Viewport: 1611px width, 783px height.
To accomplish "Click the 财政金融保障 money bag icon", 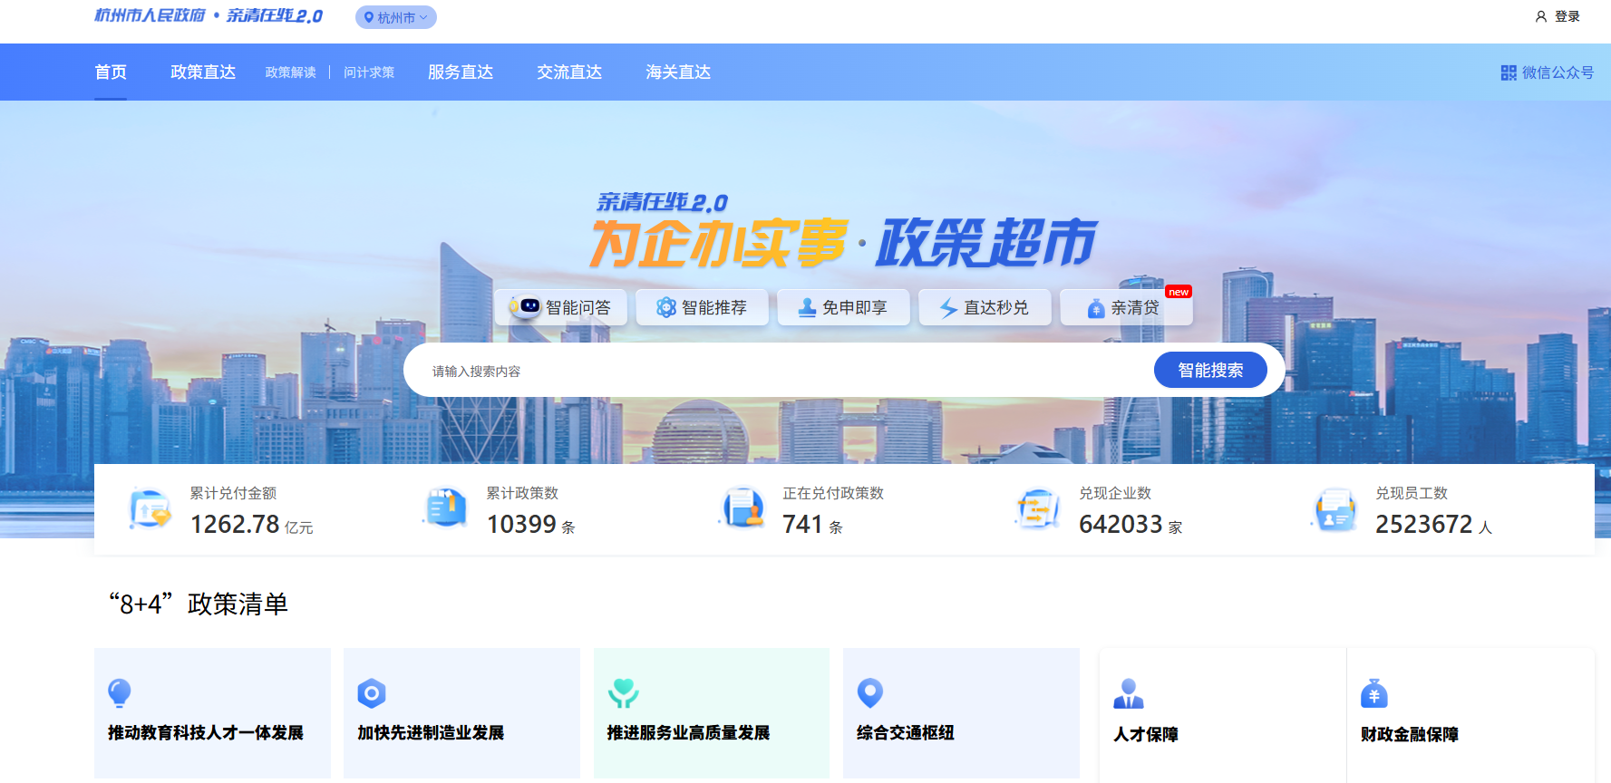I will coord(1373,693).
